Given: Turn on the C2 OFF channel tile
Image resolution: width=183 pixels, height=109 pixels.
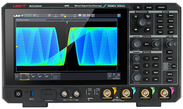Looking at the screenshot, I should pyautogui.click(x=33, y=76).
